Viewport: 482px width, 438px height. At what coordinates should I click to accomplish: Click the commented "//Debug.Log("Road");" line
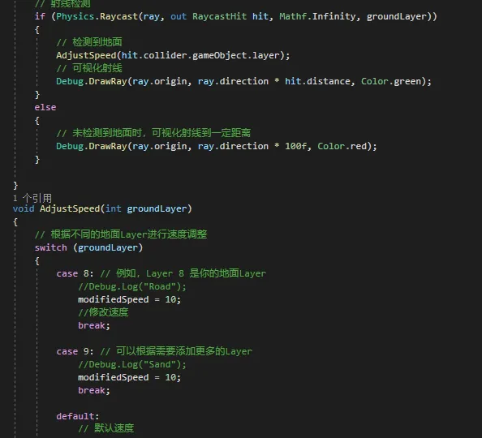(x=132, y=286)
